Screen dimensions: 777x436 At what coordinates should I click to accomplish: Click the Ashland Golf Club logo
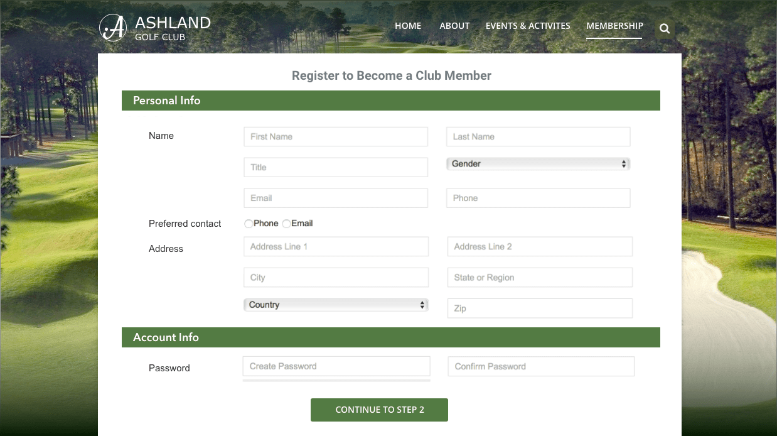(154, 28)
